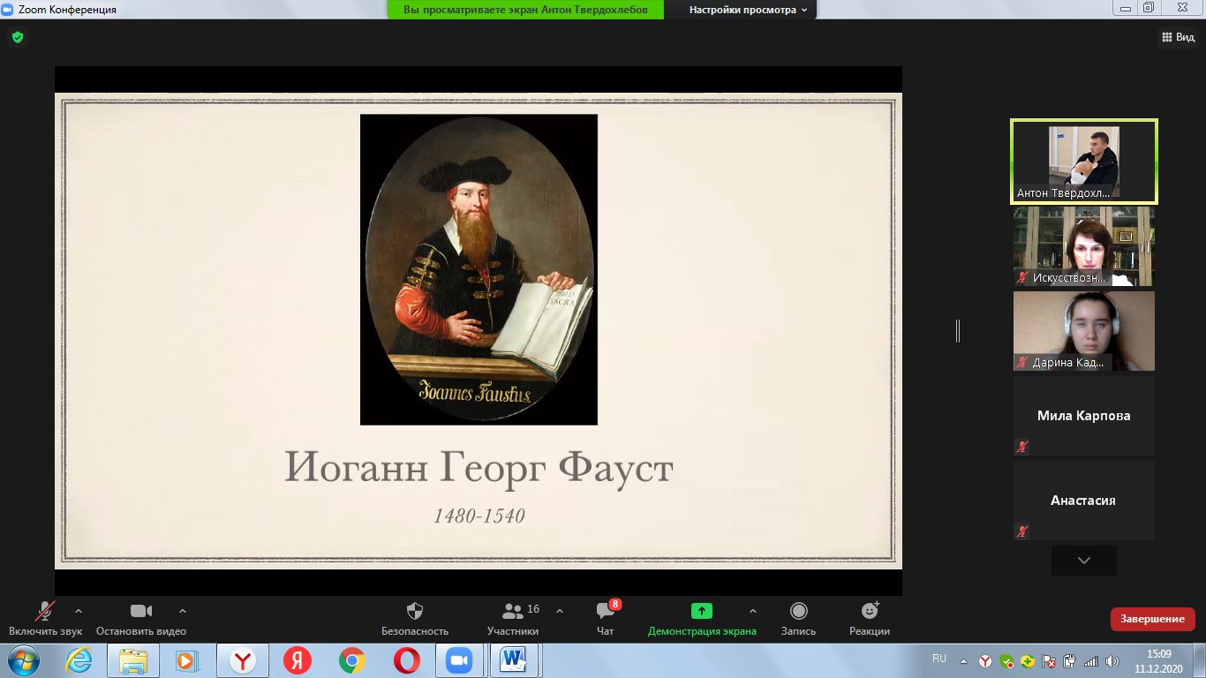This screenshot has width=1206, height=678.
Task: Switch to Zoom taskbar button
Action: pos(460,660)
